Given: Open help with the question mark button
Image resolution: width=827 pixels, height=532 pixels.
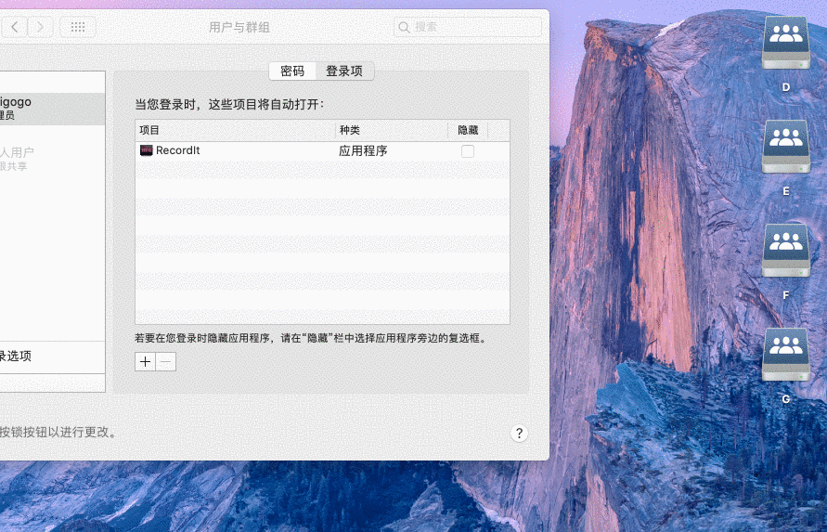Looking at the screenshot, I should [x=519, y=434].
